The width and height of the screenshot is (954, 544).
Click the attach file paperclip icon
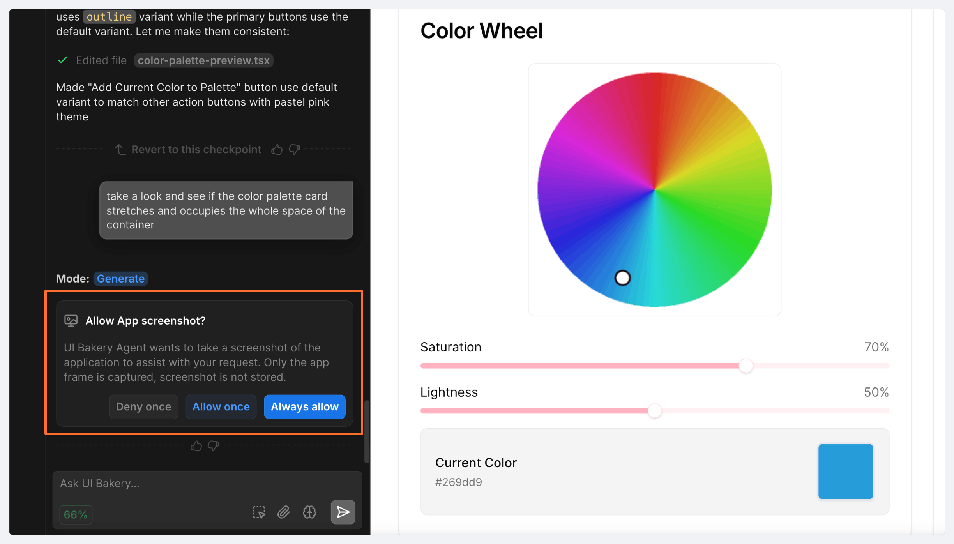(x=283, y=512)
